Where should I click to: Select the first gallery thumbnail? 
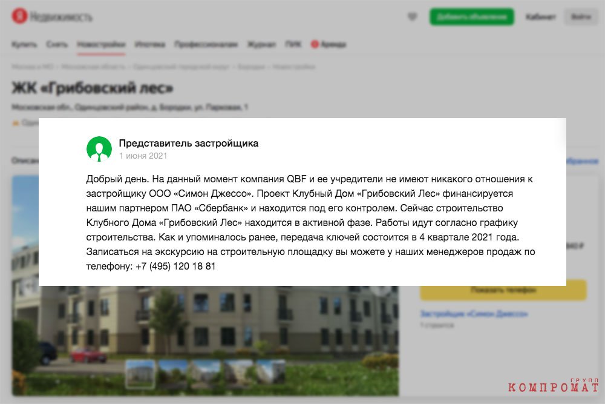tap(140, 374)
